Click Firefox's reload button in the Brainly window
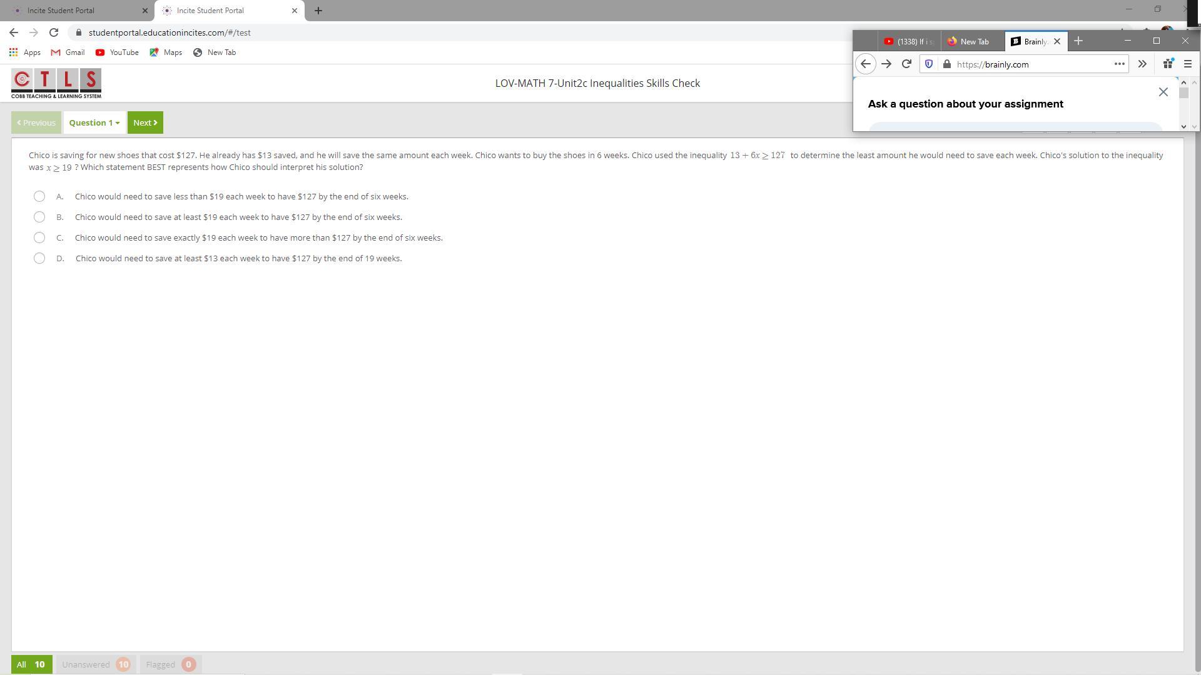Screen dimensions: 1201x675 (906, 64)
